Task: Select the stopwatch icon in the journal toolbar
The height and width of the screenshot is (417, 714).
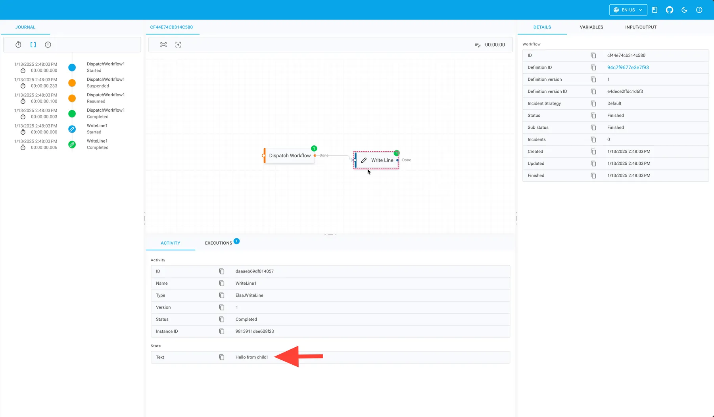Action: point(18,44)
